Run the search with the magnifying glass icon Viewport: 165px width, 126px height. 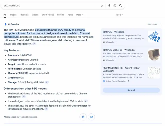point(120,6)
